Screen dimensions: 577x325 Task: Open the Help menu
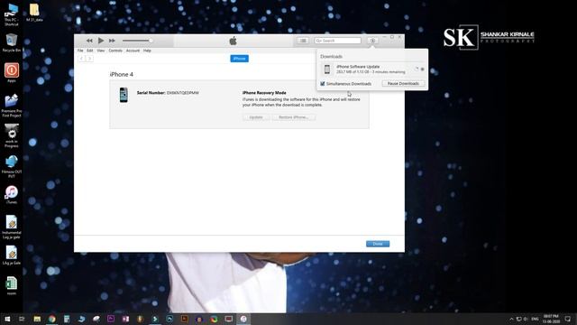[x=147, y=51]
